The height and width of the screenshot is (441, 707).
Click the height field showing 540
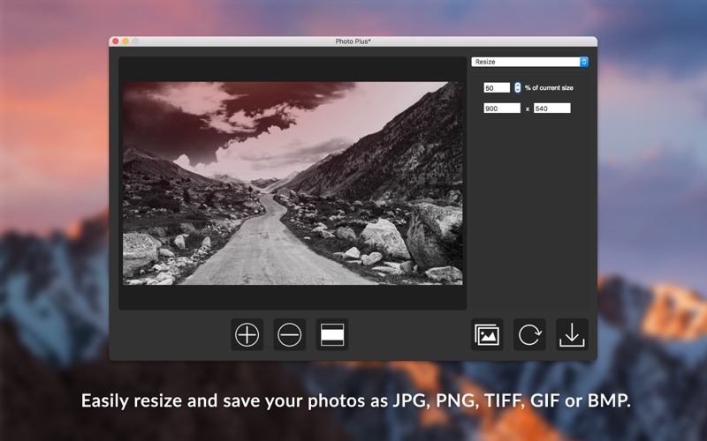[551, 108]
